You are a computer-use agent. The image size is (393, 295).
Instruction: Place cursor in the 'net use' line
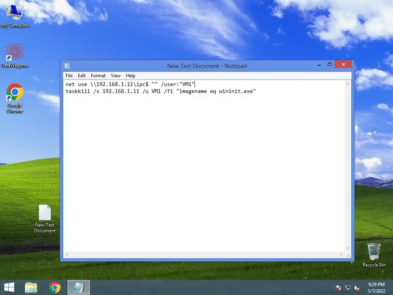coord(130,84)
